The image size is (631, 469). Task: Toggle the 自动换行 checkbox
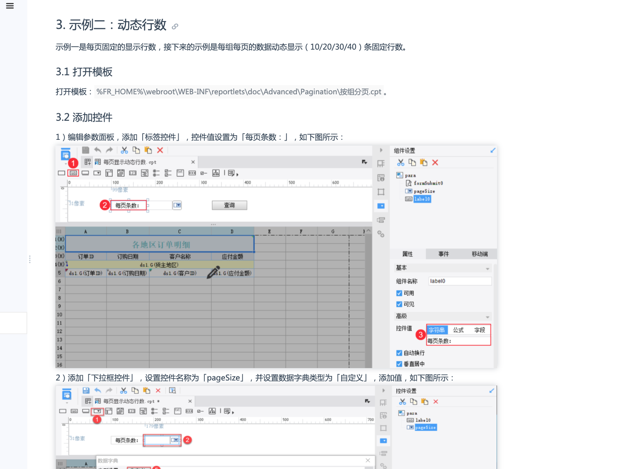coord(399,353)
